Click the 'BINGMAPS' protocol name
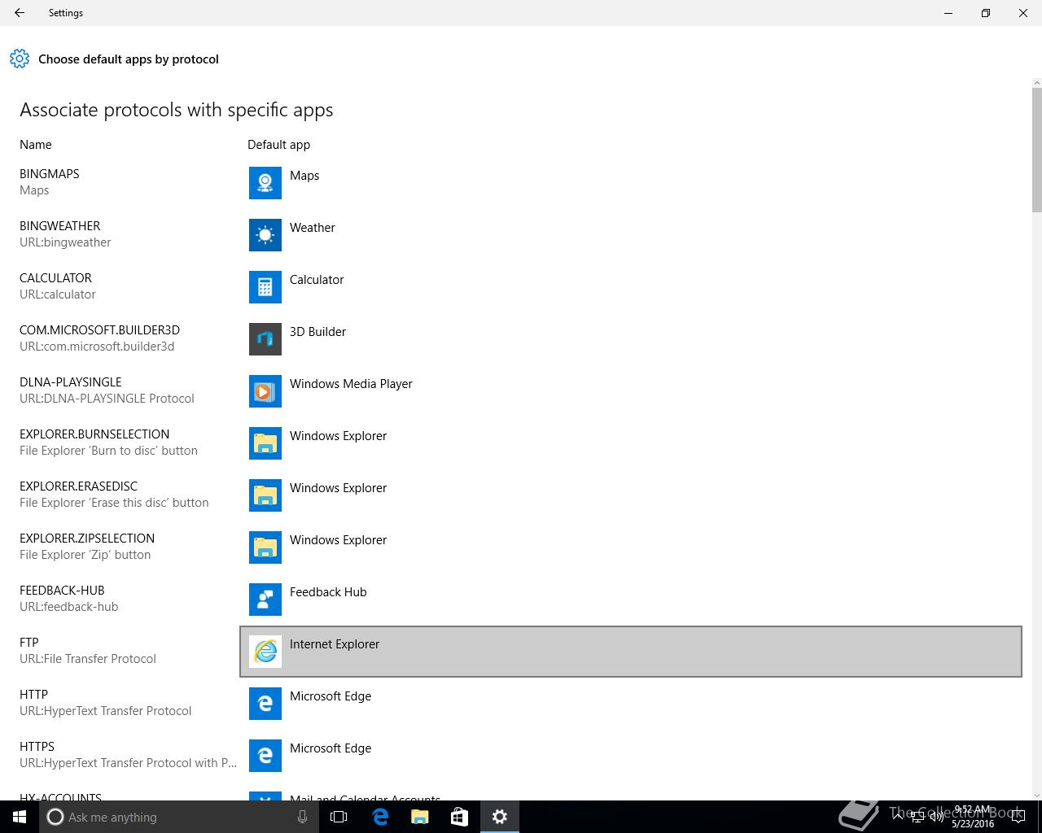 tap(50, 174)
